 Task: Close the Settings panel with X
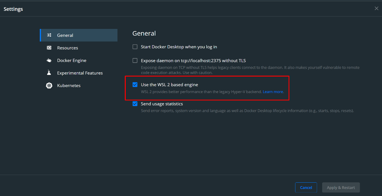pyautogui.click(x=376, y=9)
